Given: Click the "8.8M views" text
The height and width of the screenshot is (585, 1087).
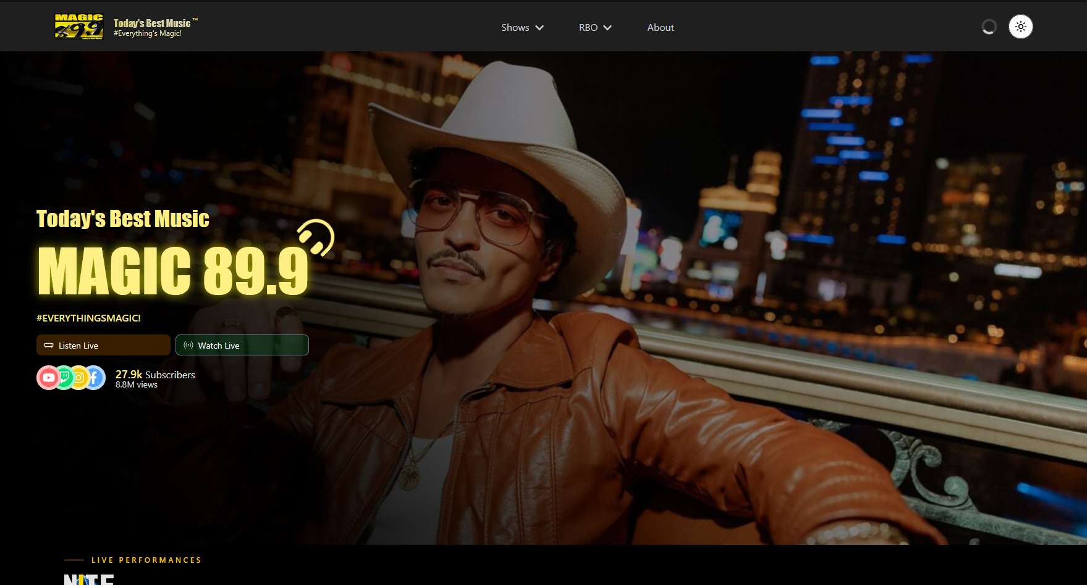Looking at the screenshot, I should coord(137,384).
